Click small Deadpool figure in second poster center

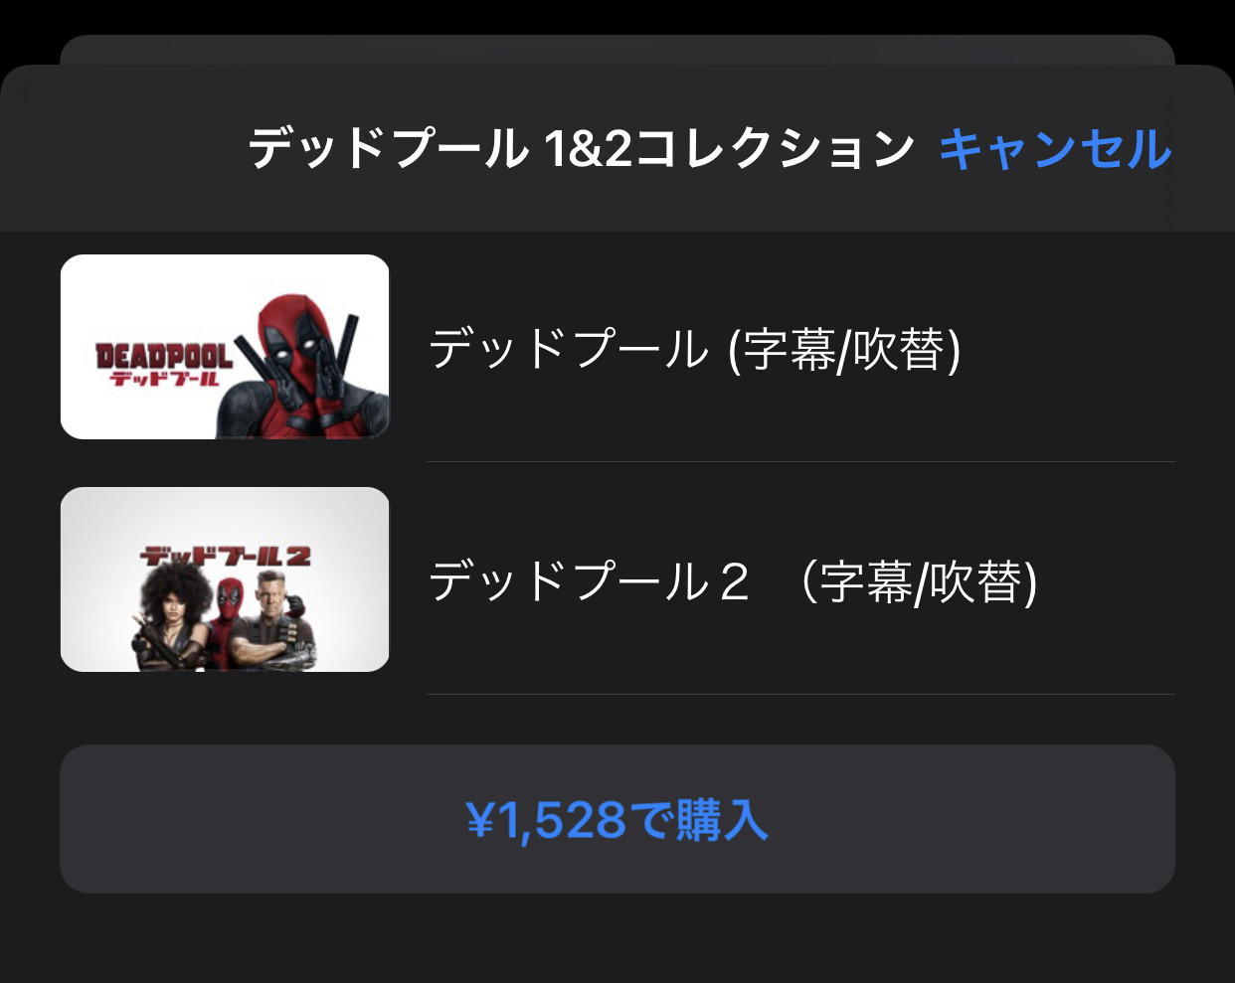229,626
